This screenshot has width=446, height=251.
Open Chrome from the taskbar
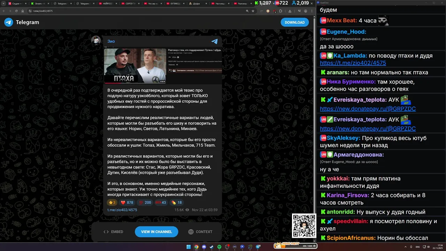tap(196, 247)
